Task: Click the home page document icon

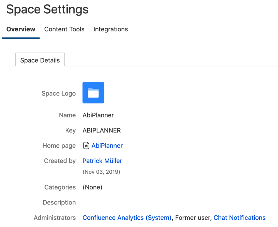Action: [86, 146]
